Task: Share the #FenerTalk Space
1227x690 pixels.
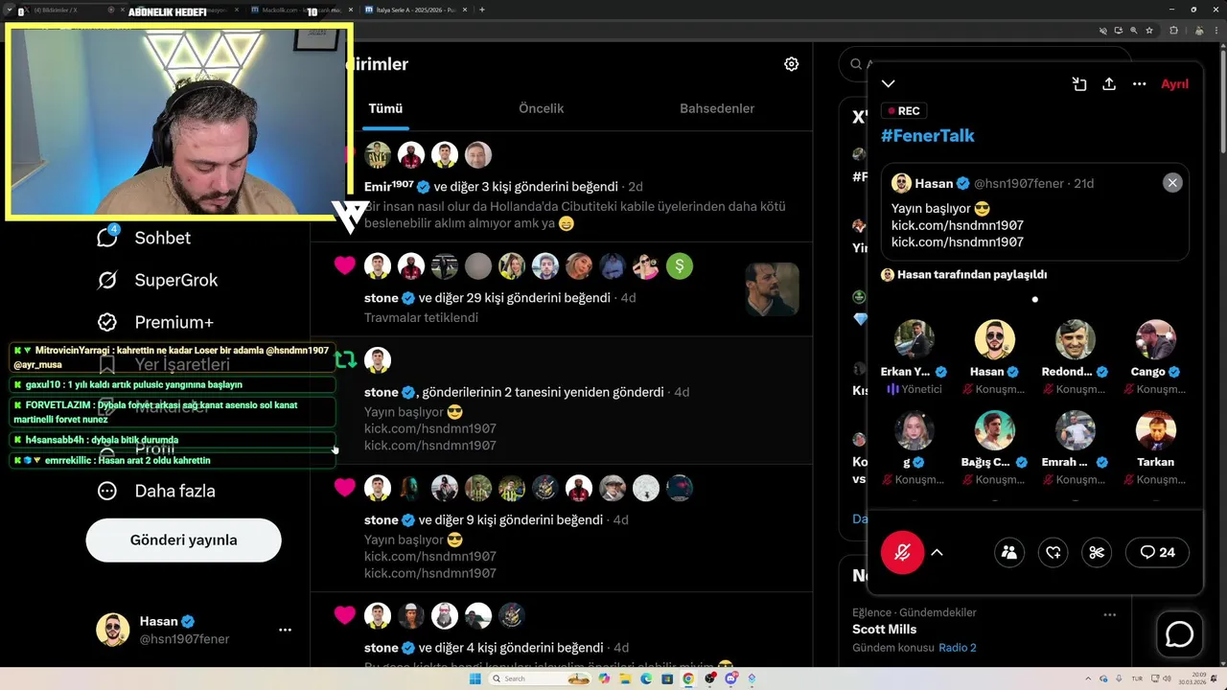Action: tap(1109, 84)
